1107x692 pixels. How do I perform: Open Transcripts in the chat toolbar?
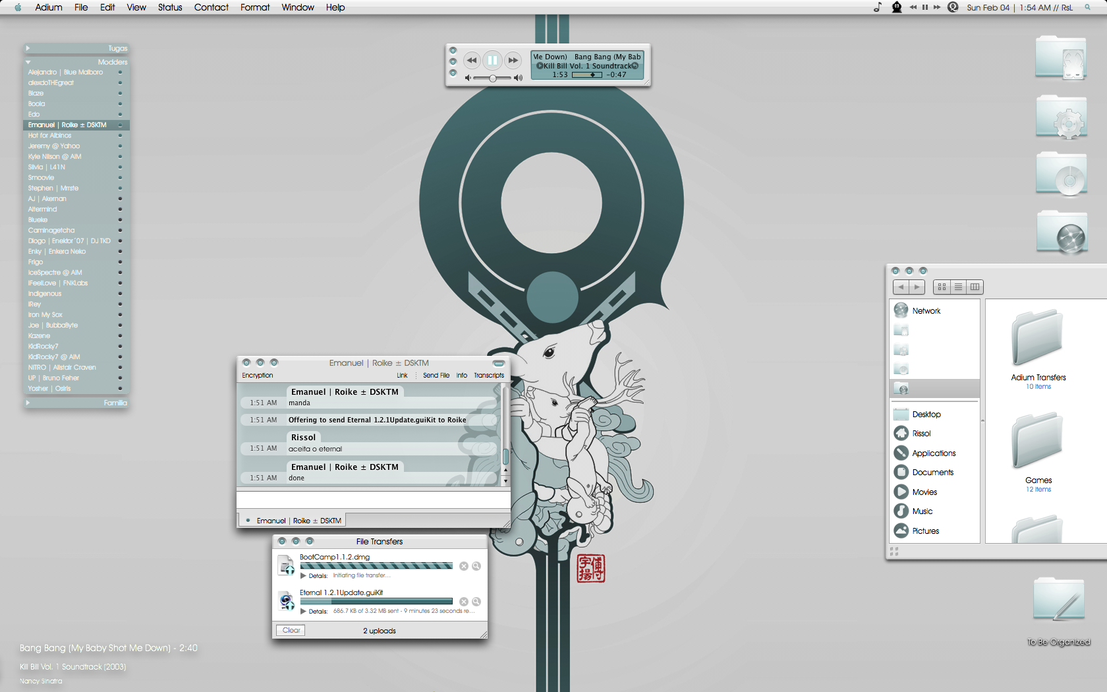tap(489, 375)
